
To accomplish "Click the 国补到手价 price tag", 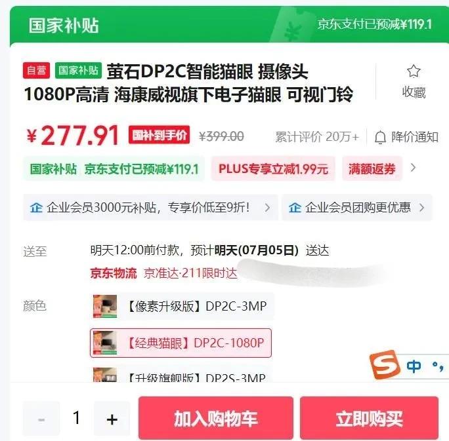I will click(160, 134).
